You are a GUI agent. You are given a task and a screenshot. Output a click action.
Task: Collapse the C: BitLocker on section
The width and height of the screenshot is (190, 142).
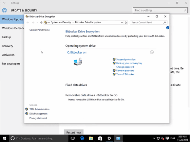152,52
